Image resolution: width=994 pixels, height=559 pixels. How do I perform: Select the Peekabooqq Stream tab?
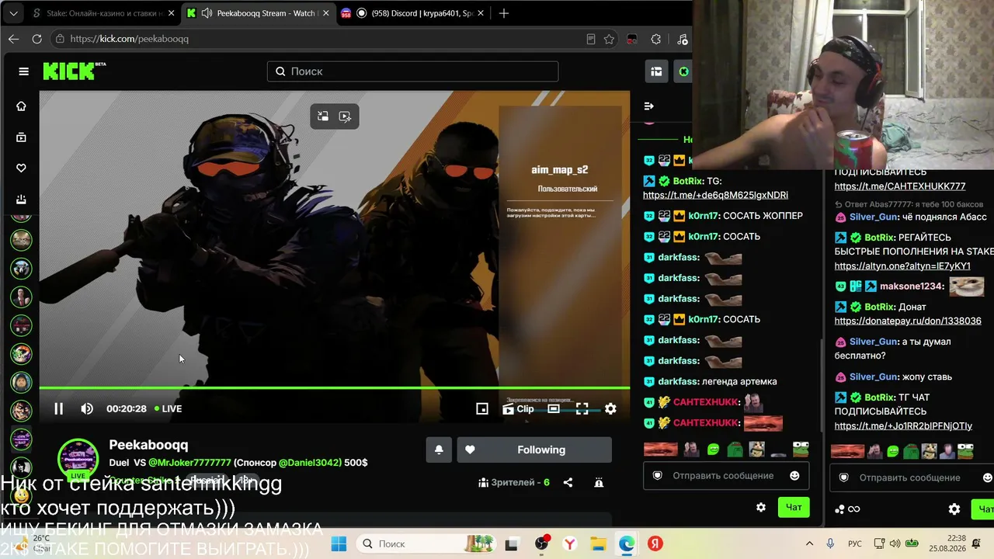click(x=257, y=13)
